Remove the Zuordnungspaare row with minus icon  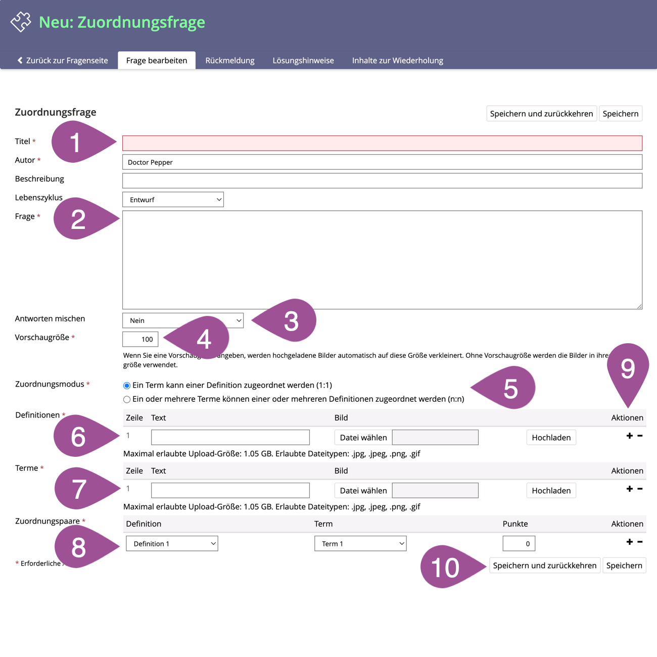[640, 542]
